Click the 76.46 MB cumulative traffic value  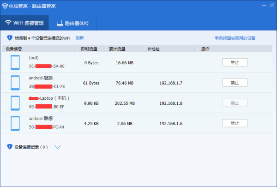click(125, 83)
